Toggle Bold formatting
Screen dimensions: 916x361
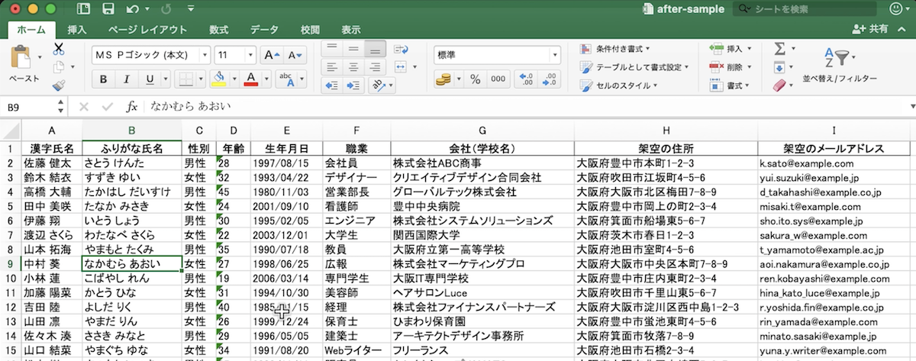(103, 79)
